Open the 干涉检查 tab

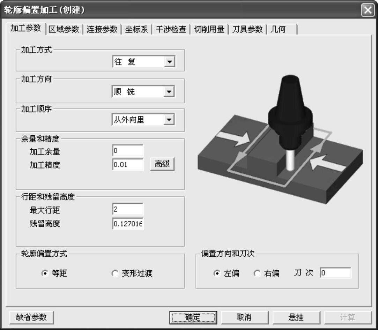pos(171,29)
